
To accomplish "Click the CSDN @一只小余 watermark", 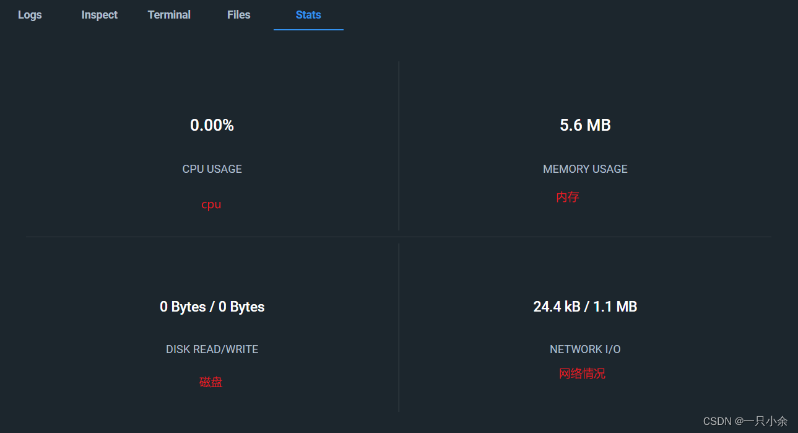I will pos(745,421).
